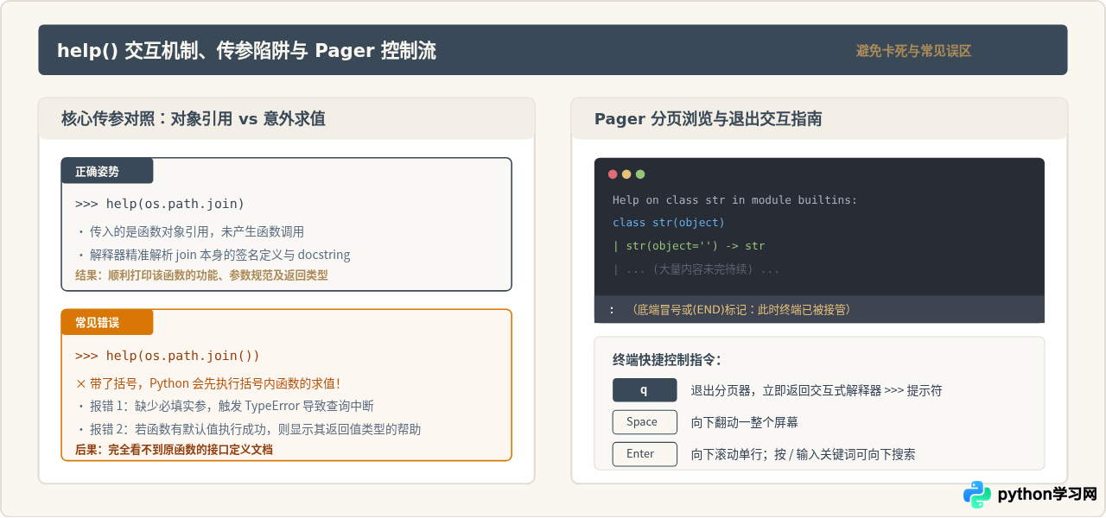Select the 常见错误 label tab
Image resolution: width=1106 pixels, height=518 pixels.
point(107,323)
